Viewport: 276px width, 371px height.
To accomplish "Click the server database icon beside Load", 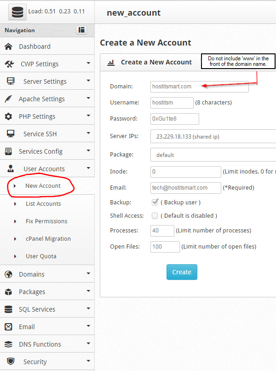I will [x=17, y=12].
